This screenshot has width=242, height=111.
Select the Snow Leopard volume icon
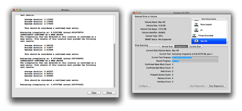(x=196, y=25)
